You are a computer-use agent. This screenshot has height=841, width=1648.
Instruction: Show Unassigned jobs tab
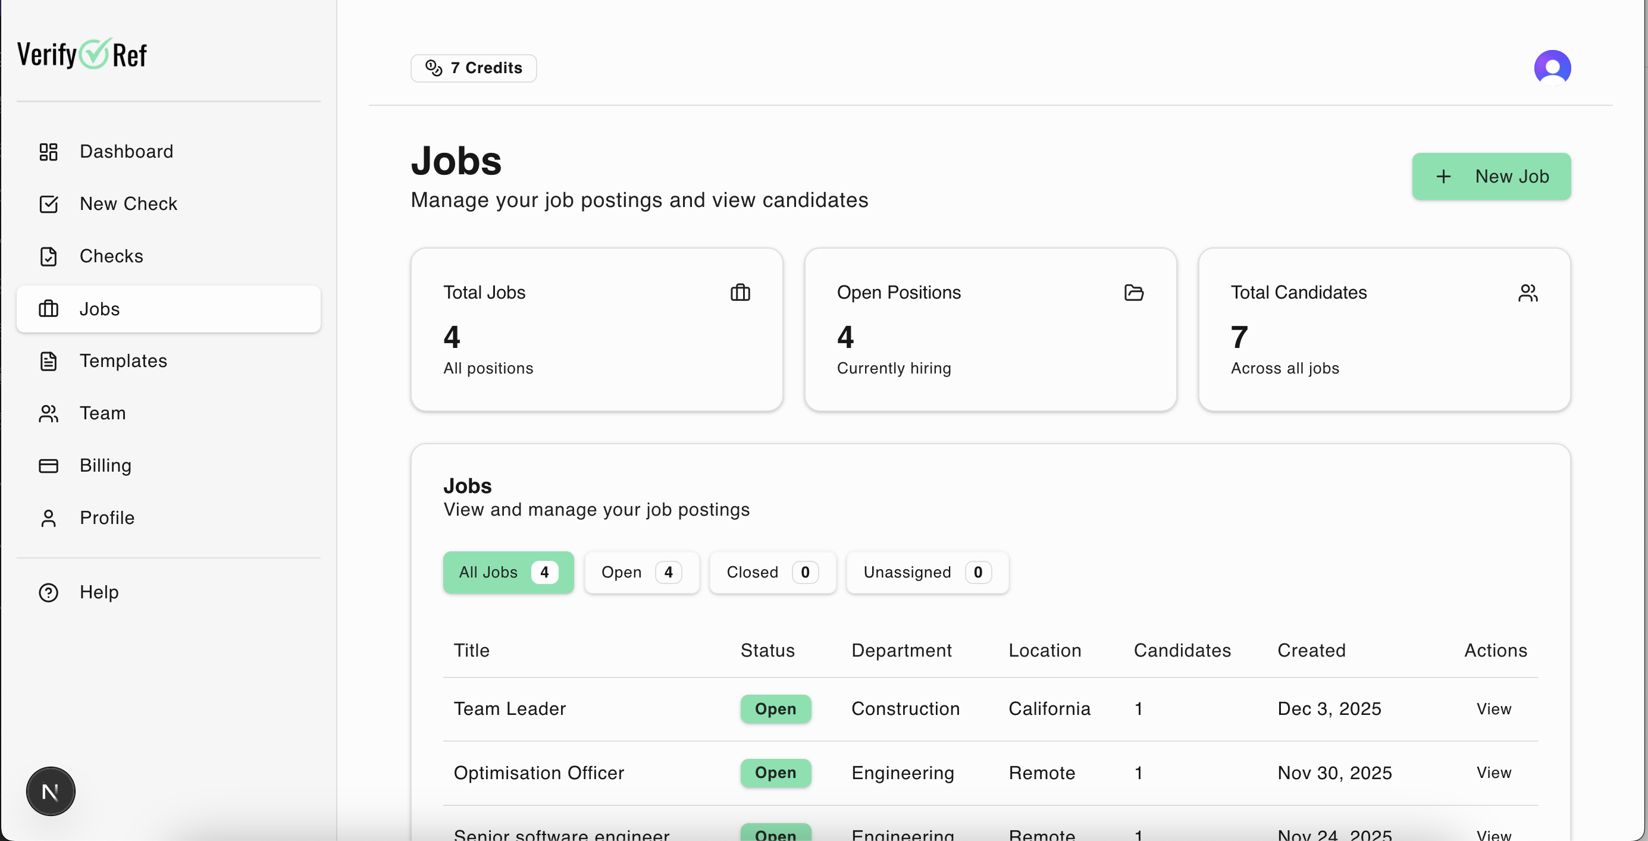coord(926,572)
